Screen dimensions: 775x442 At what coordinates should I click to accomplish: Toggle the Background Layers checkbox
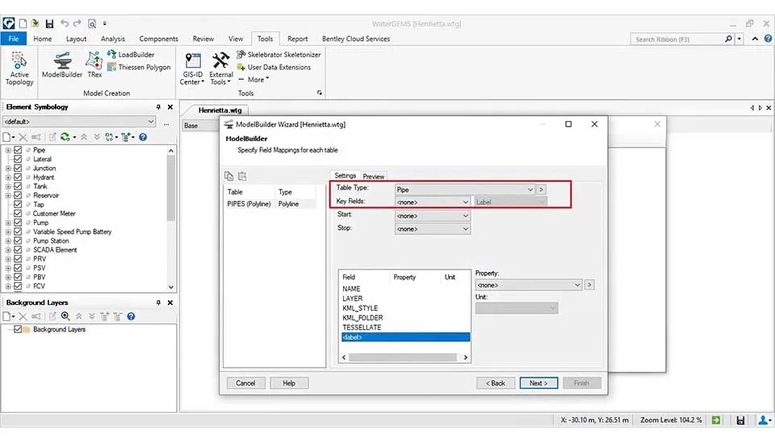[x=18, y=330]
